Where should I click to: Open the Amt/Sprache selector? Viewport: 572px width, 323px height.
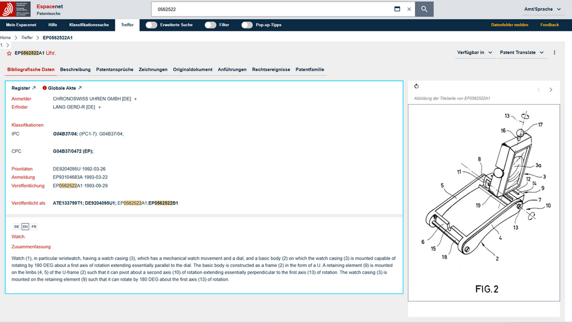click(x=542, y=9)
